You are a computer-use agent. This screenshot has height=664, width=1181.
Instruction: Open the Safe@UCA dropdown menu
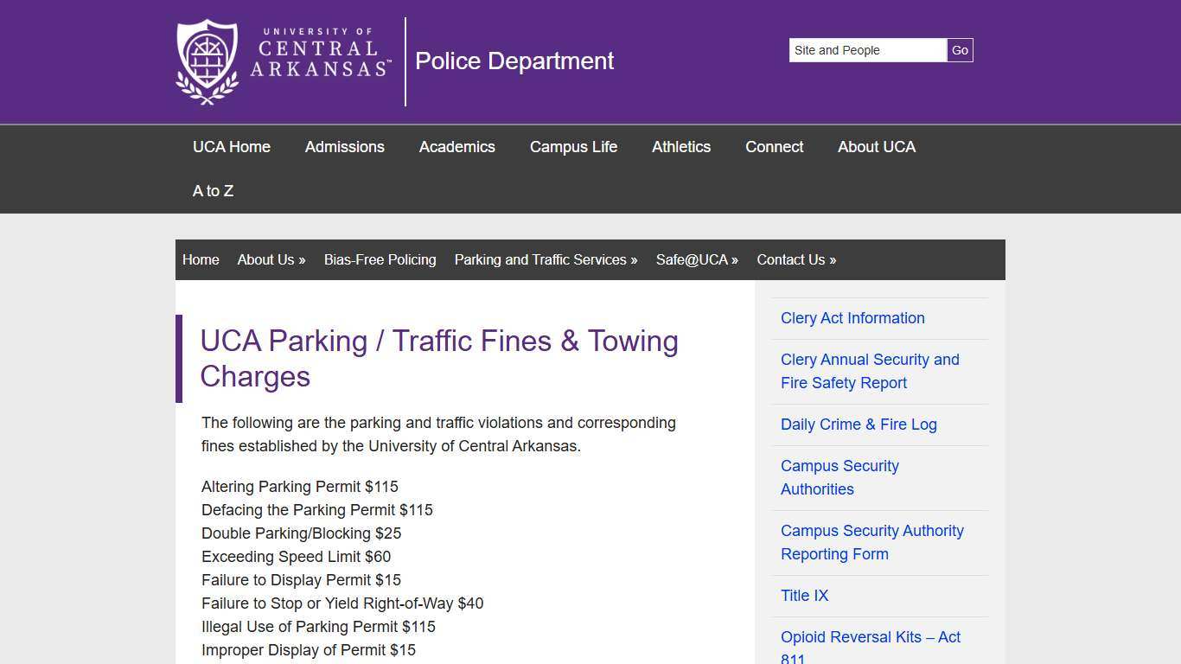(697, 259)
